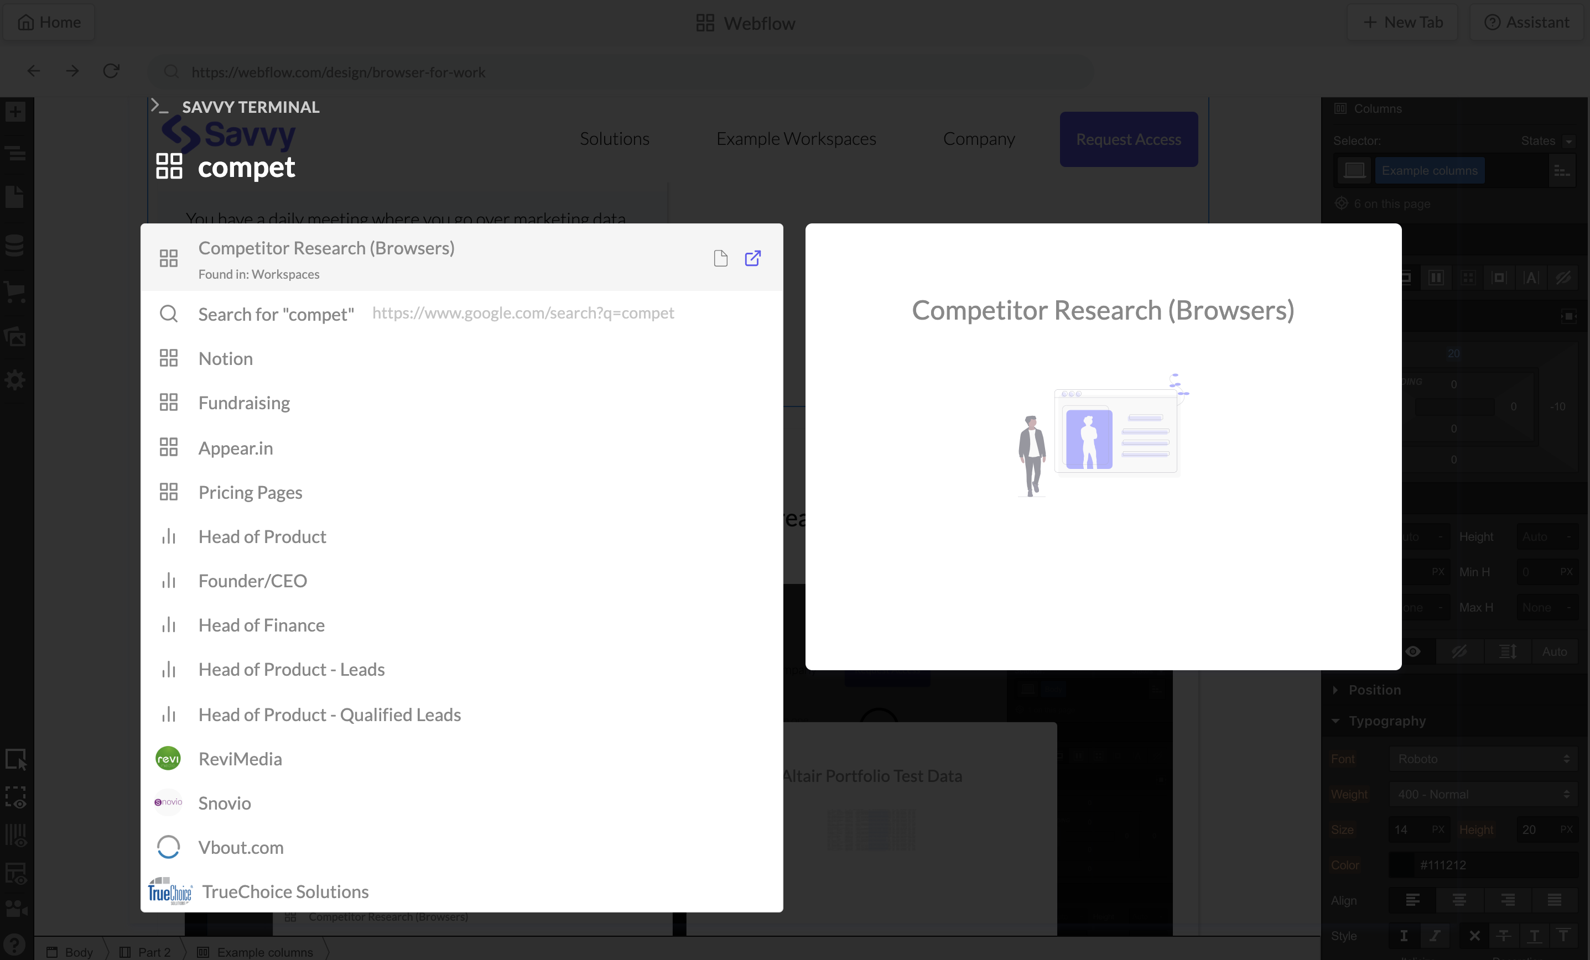The image size is (1590, 960).
Task: Open Webflow Assets panel
Action: [x=15, y=336]
